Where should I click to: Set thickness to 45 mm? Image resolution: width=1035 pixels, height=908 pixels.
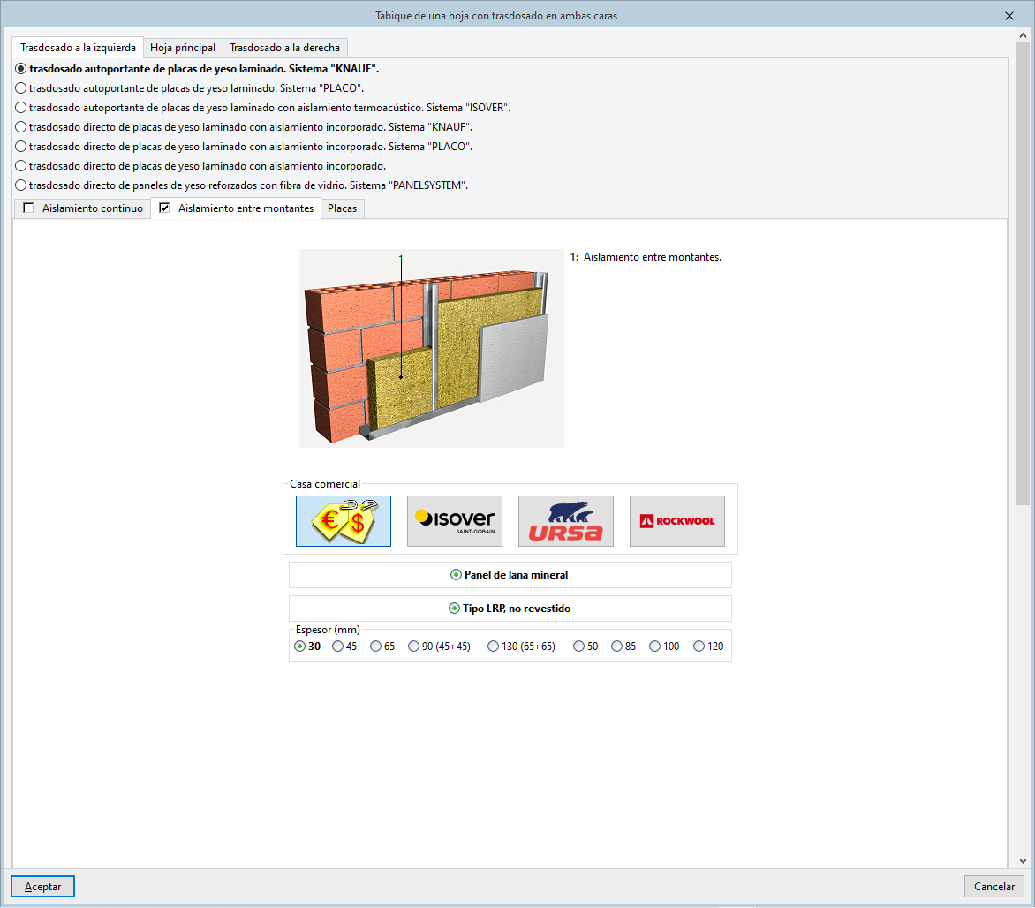pyautogui.click(x=344, y=647)
